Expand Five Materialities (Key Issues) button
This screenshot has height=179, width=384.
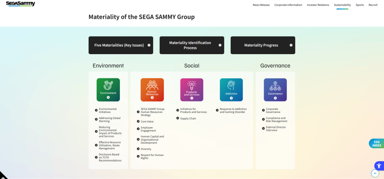[x=121, y=45]
